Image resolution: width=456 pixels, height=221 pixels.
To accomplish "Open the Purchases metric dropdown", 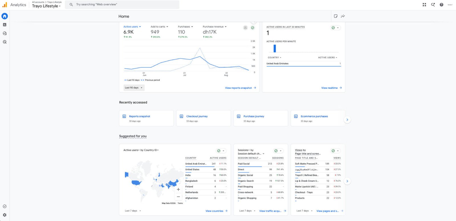I will coord(186,27).
